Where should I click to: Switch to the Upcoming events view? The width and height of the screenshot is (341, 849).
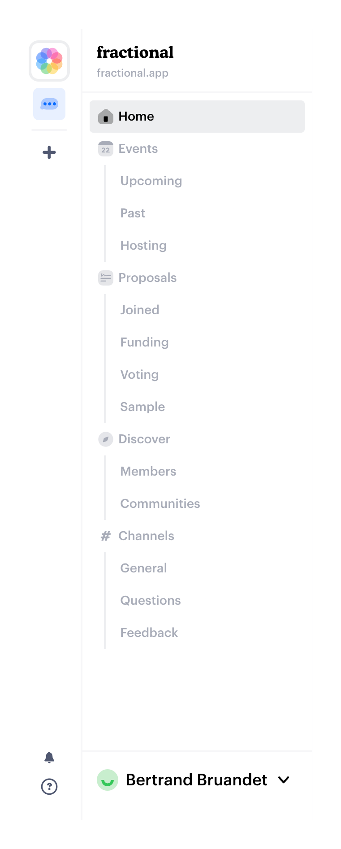click(x=151, y=181)
